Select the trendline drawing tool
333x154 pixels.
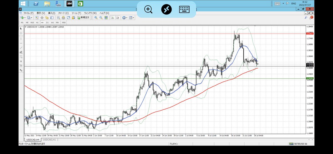[x=21, y=48]
